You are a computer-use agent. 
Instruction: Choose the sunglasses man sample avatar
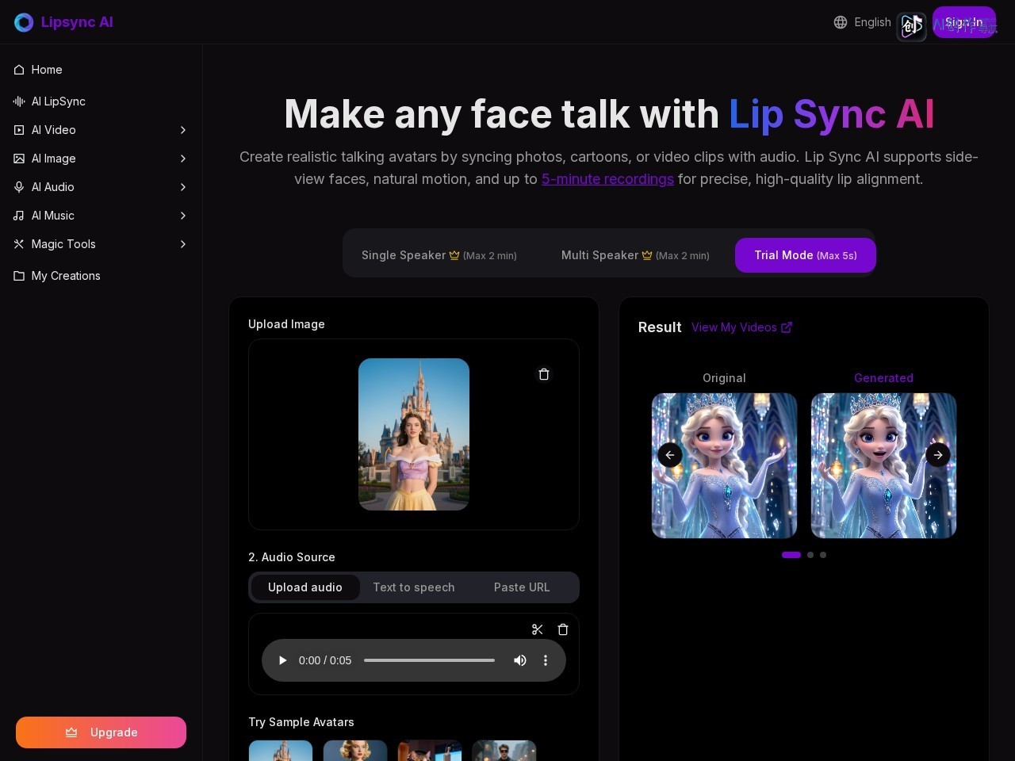pyautogui.click(x=504, y=751)
